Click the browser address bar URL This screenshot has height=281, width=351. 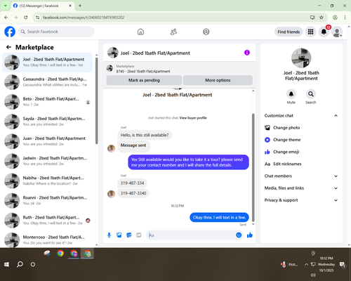(x=84, y=18)
